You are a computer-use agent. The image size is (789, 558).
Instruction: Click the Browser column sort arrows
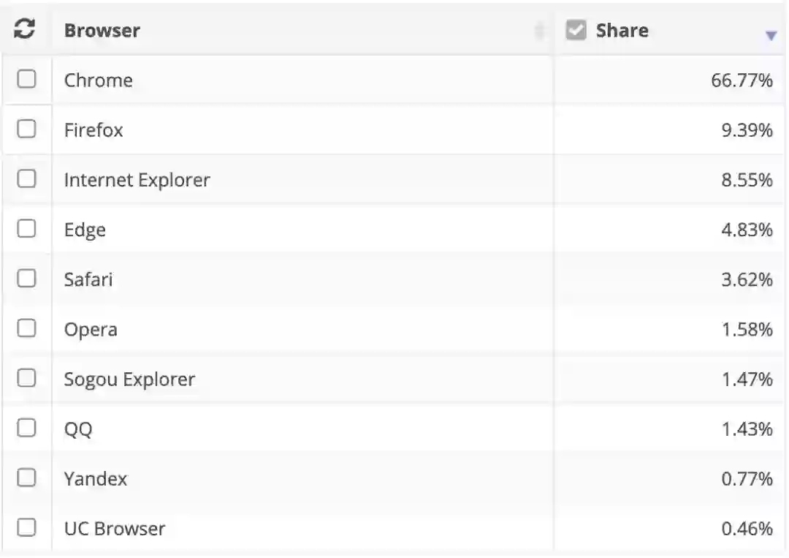(540, 31)
